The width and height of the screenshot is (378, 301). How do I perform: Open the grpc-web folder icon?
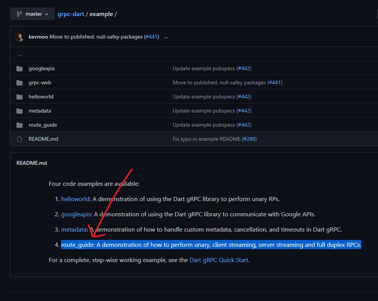[19, 83]
